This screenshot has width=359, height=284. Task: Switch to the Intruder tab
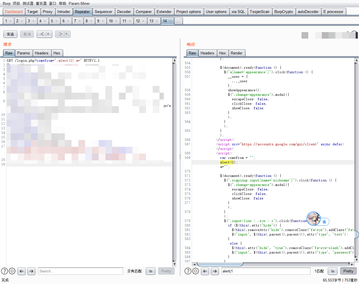point(64,12)
